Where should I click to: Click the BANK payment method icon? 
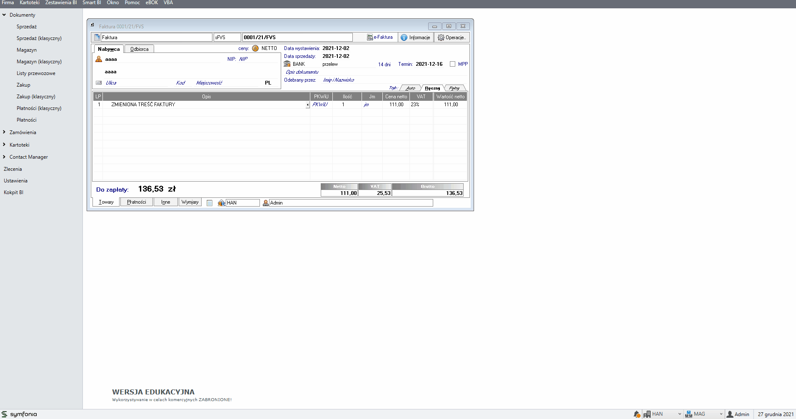pos(287,64)
